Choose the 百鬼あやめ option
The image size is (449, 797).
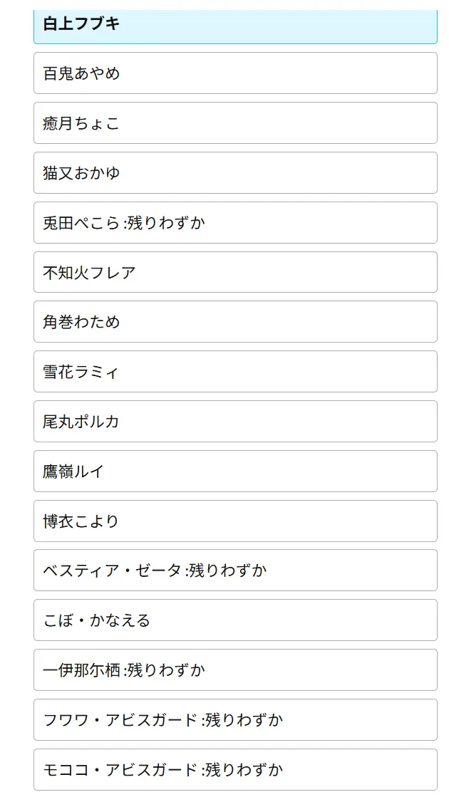(234, 73)
